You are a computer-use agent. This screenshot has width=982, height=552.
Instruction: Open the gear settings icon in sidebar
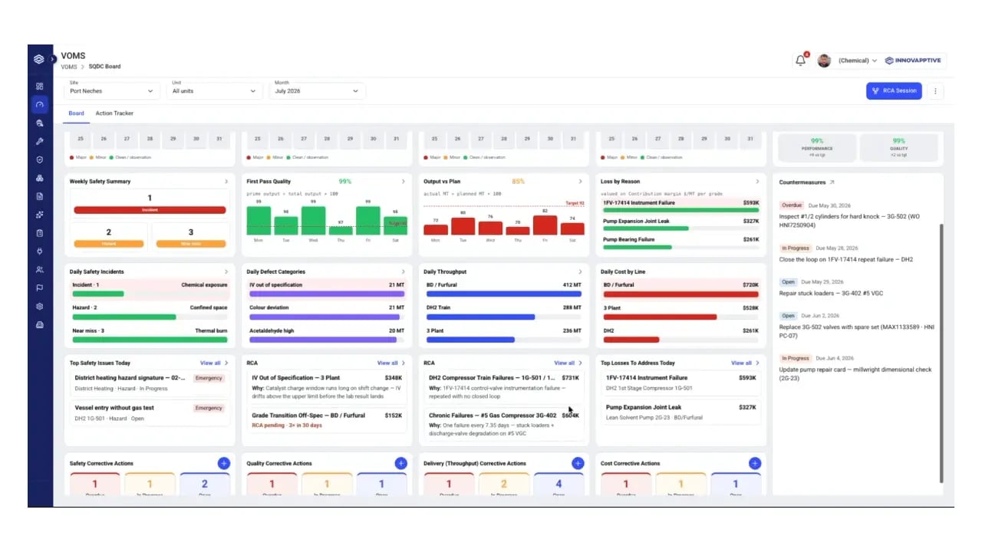[40, 307]
